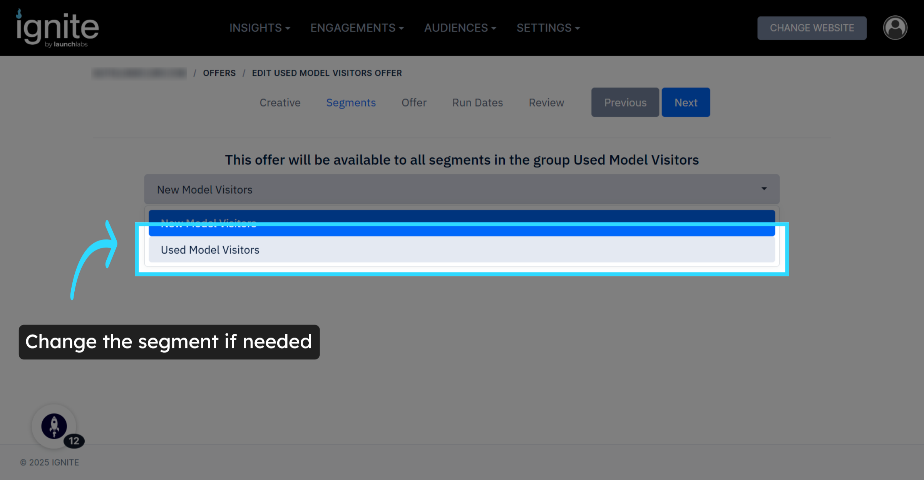This screenshot has height=480, width=924.
Task: Open the Review tab
Action: coord(546,102)
